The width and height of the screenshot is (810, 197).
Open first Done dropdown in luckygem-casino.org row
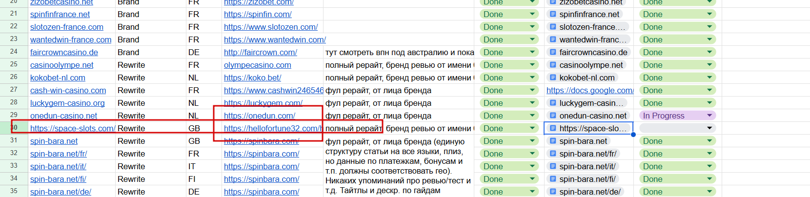[509, 103]
